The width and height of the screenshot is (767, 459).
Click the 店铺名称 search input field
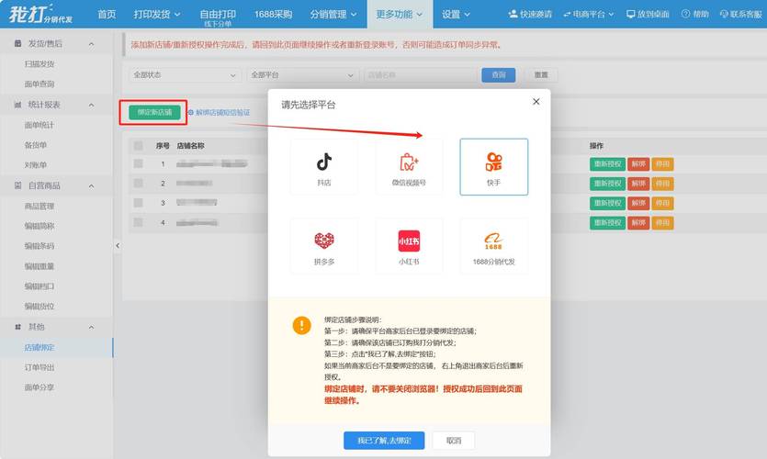pyautogui.click(x=420, y=74)
